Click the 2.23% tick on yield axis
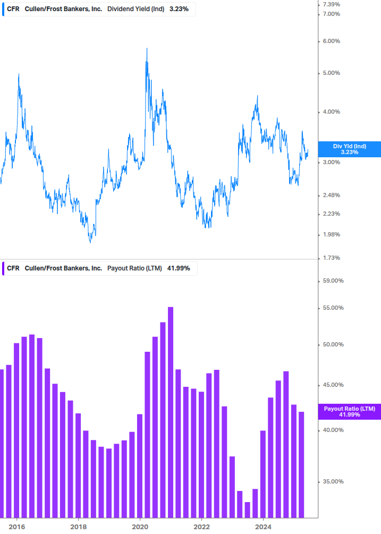 point(331,214)
